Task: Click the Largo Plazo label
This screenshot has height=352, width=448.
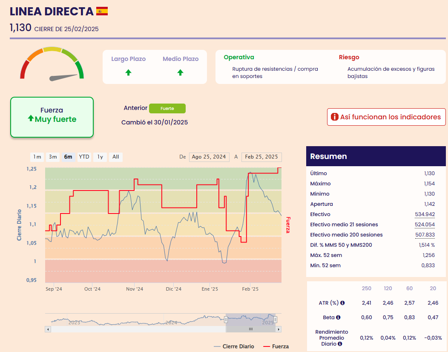Action: (x=128, y=59)
